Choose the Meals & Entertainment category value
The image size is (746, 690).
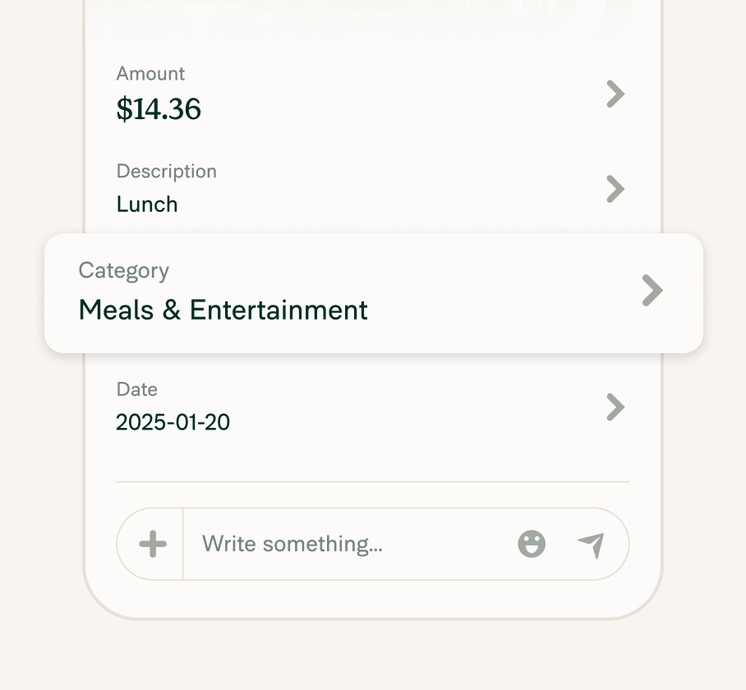point(223,310)
